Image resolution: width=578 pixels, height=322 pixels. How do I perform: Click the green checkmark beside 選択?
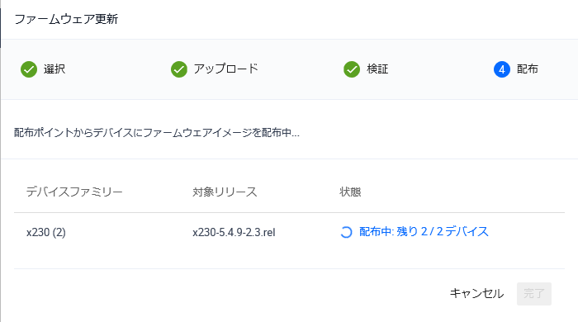point(29,69)
